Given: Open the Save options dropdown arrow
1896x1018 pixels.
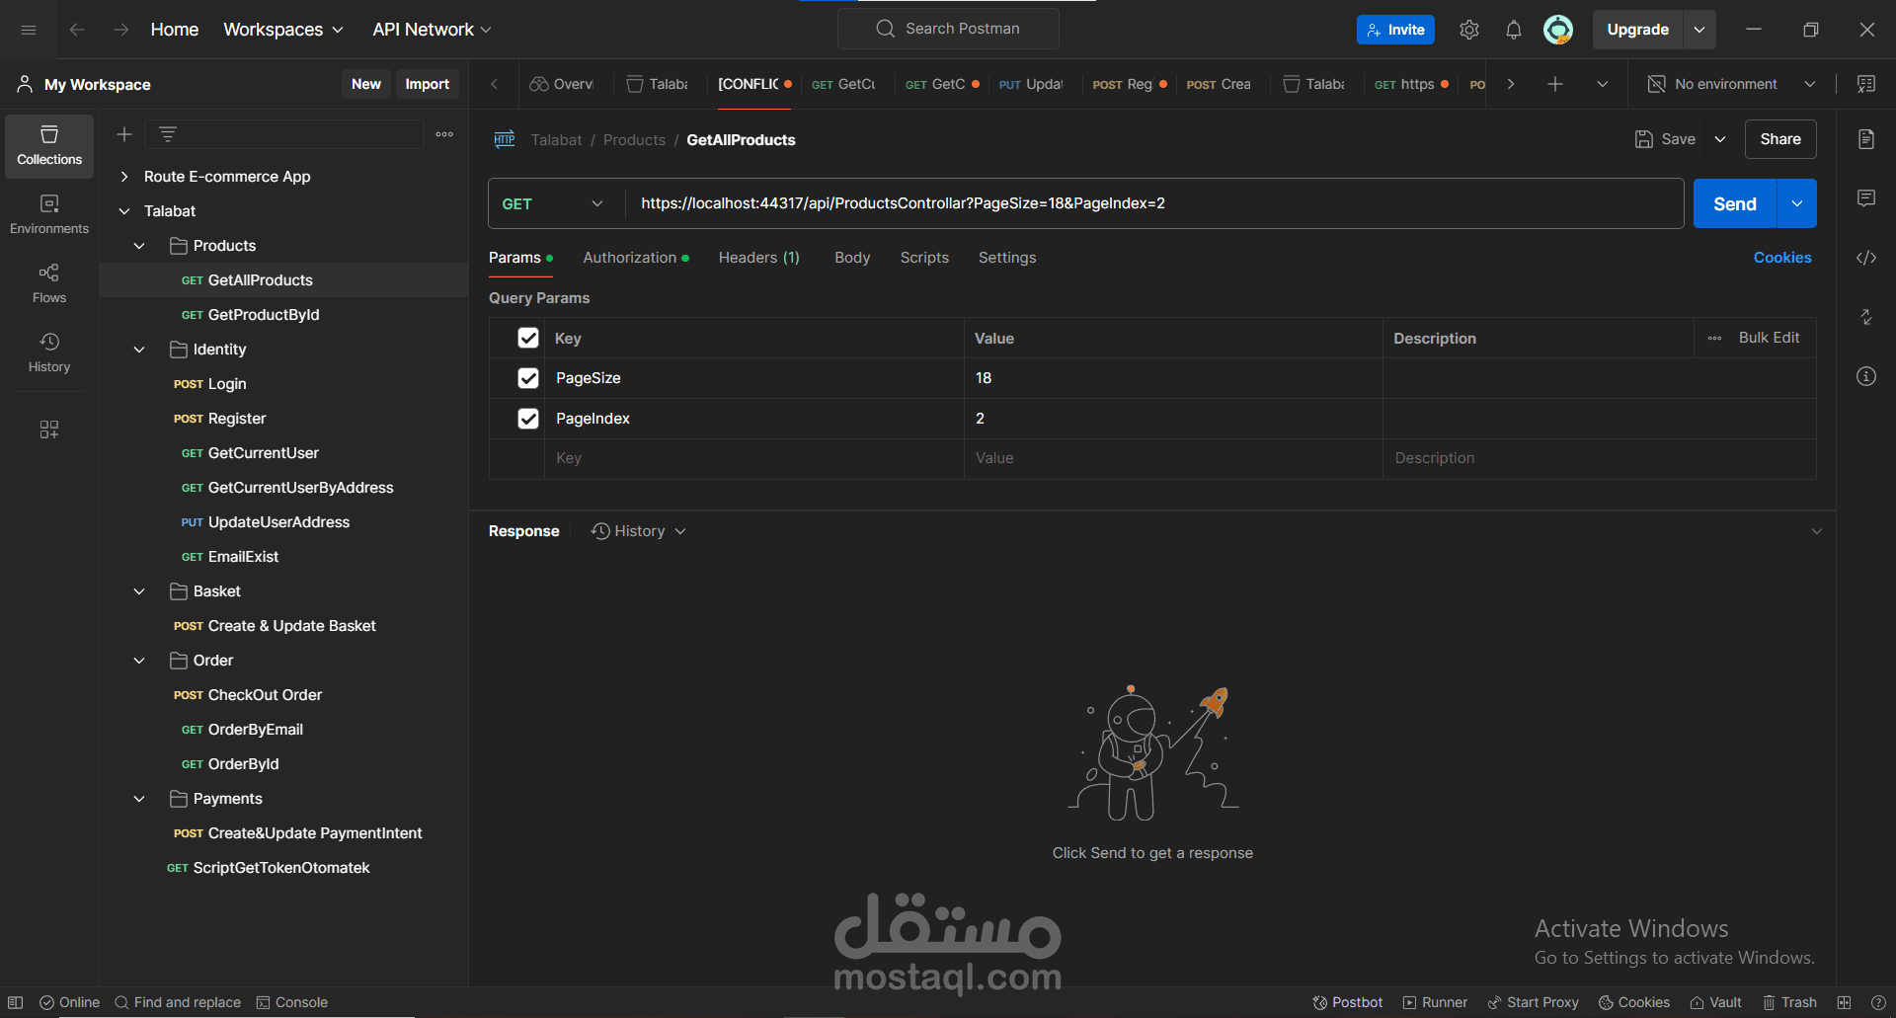Looking at the screenshot, I should pos(1720,139).
